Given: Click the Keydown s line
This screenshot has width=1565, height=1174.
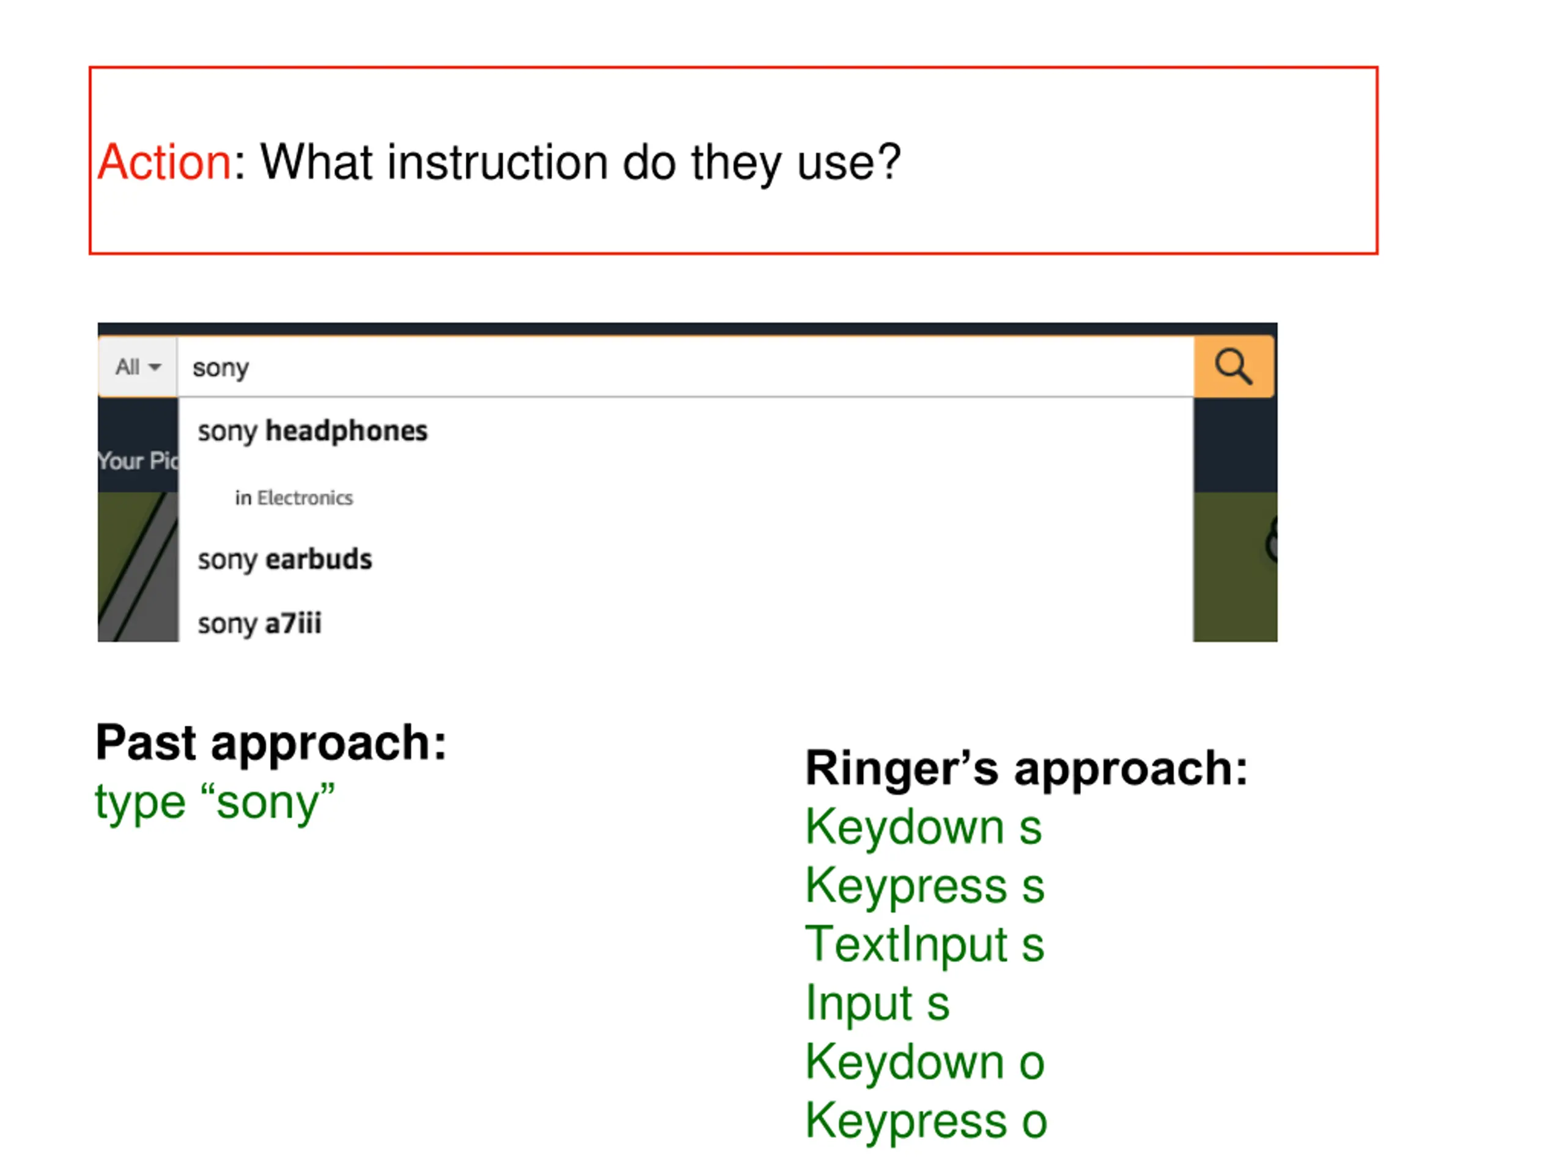Looking at the screenshot, I should [923, 827].
